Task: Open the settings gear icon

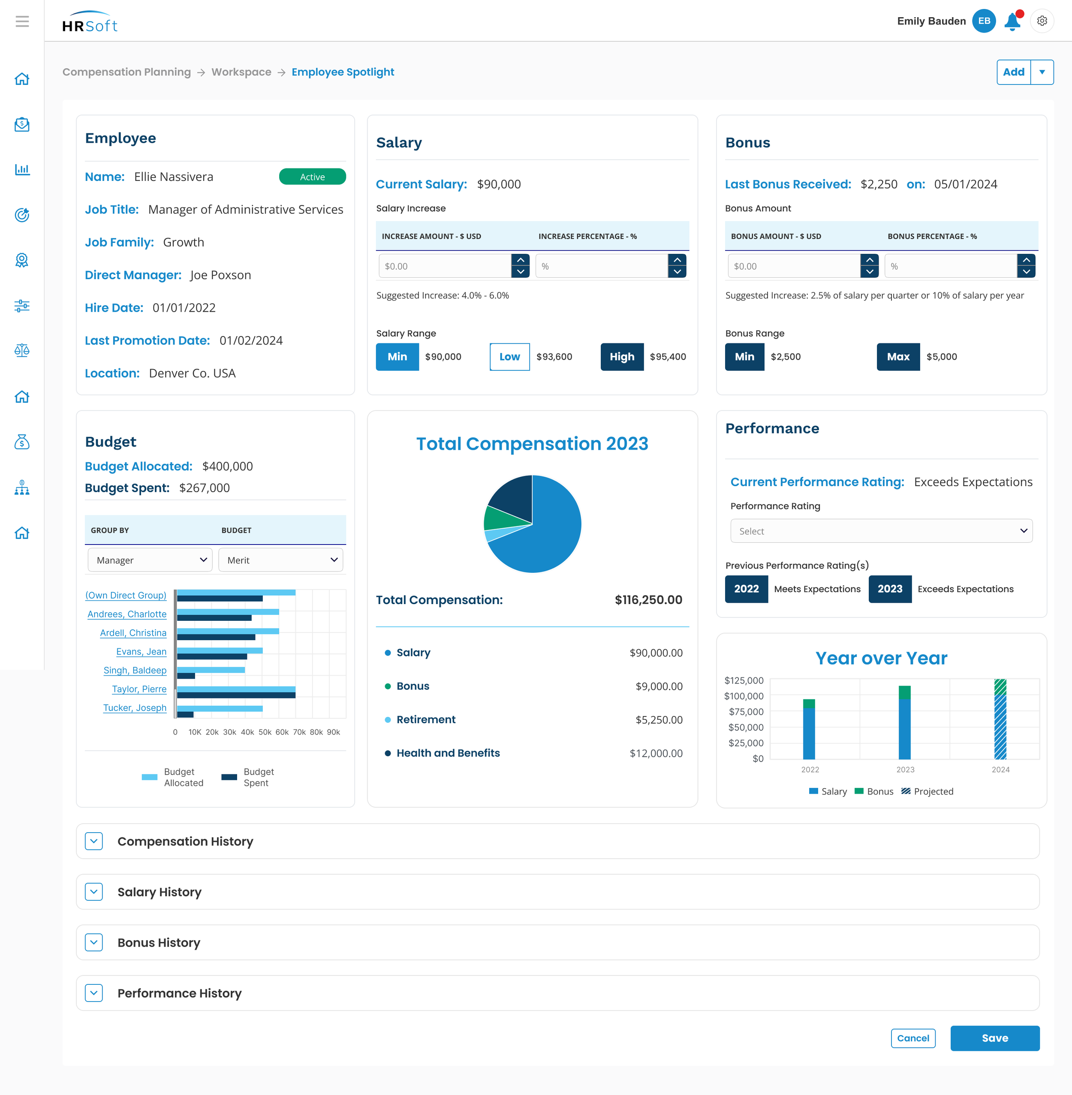Action: tap(1042, 21)
